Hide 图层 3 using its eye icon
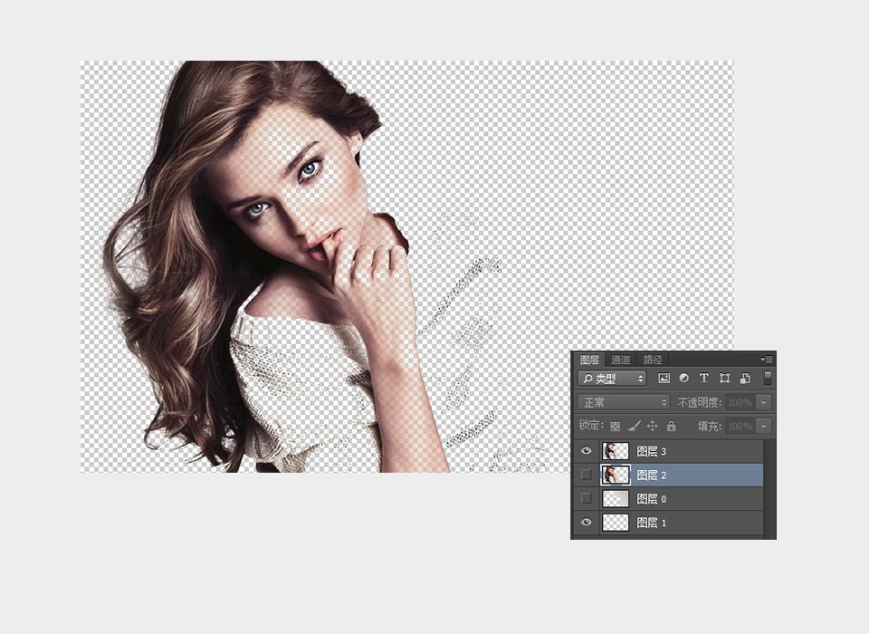 coord(586,451)
